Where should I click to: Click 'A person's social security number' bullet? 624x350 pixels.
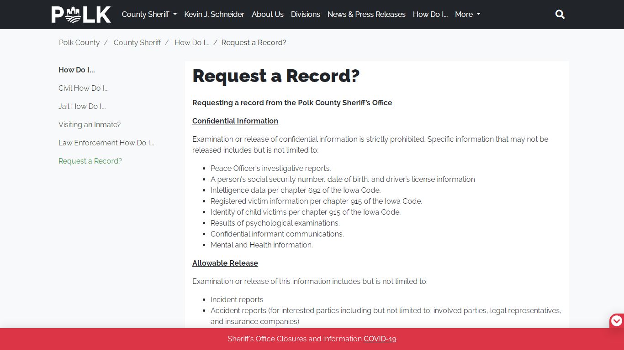click(x=343, y=179)
